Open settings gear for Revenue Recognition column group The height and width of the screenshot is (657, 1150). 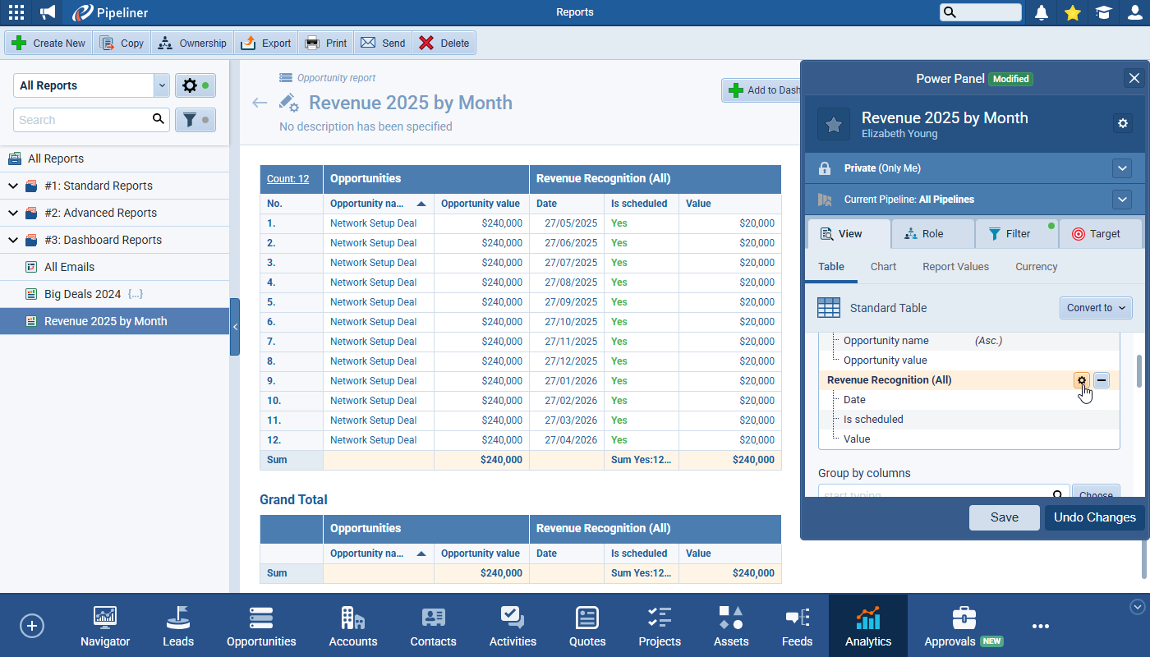[1082, 380]
